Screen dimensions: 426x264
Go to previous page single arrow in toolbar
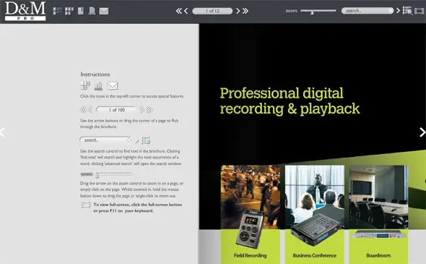(186, 11)
